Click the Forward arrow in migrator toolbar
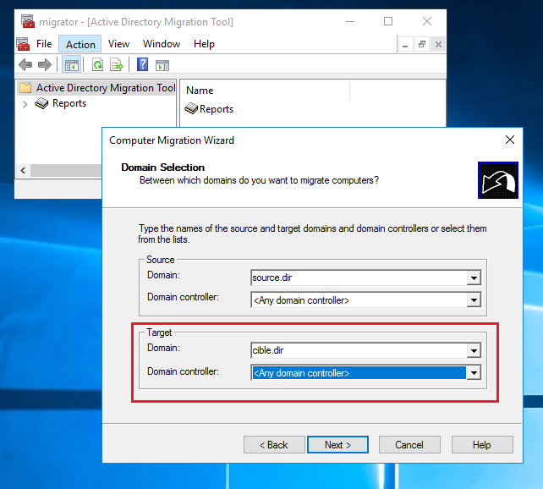This screenshot has width=543, height=489. 45,65
